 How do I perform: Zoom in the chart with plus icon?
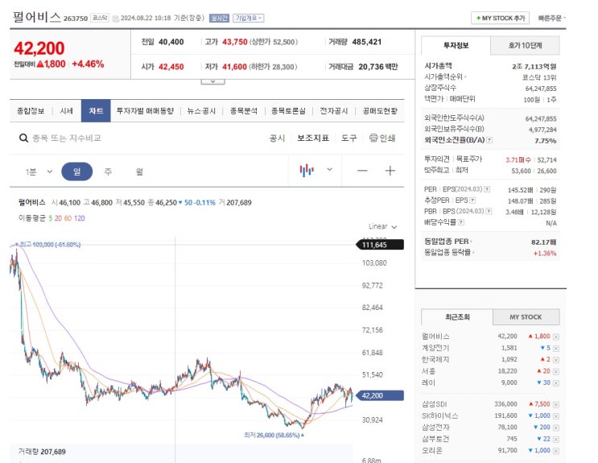tap(390, 171)
